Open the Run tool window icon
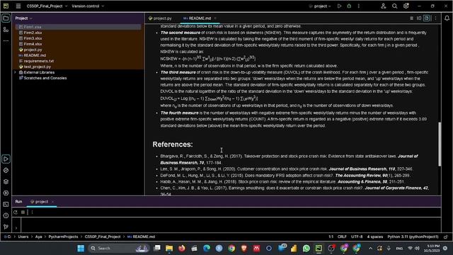 coord(6,159)
